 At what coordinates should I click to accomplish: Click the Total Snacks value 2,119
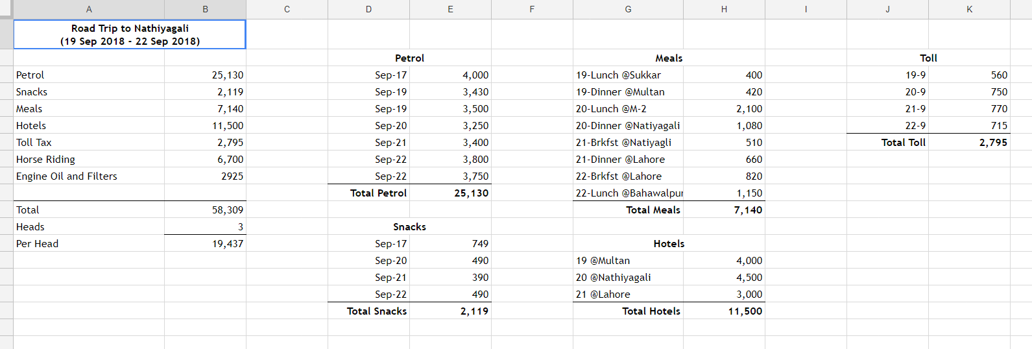pyautogui.click(x=451, y=311)
